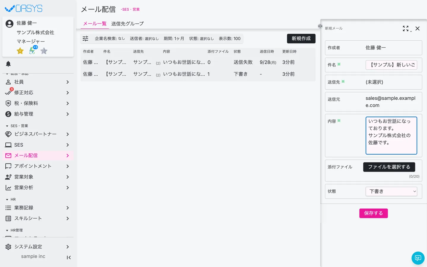The width and height of the screenshot is (427, 267).
Task: Click the panel drag handle icon
Action: point(320,26)
